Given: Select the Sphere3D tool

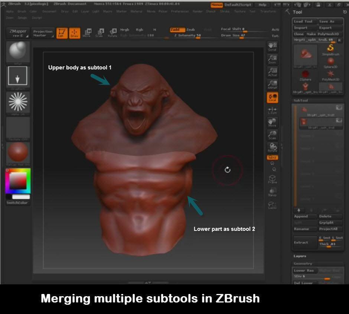Looking at the screenshot, I should point(330,62).
